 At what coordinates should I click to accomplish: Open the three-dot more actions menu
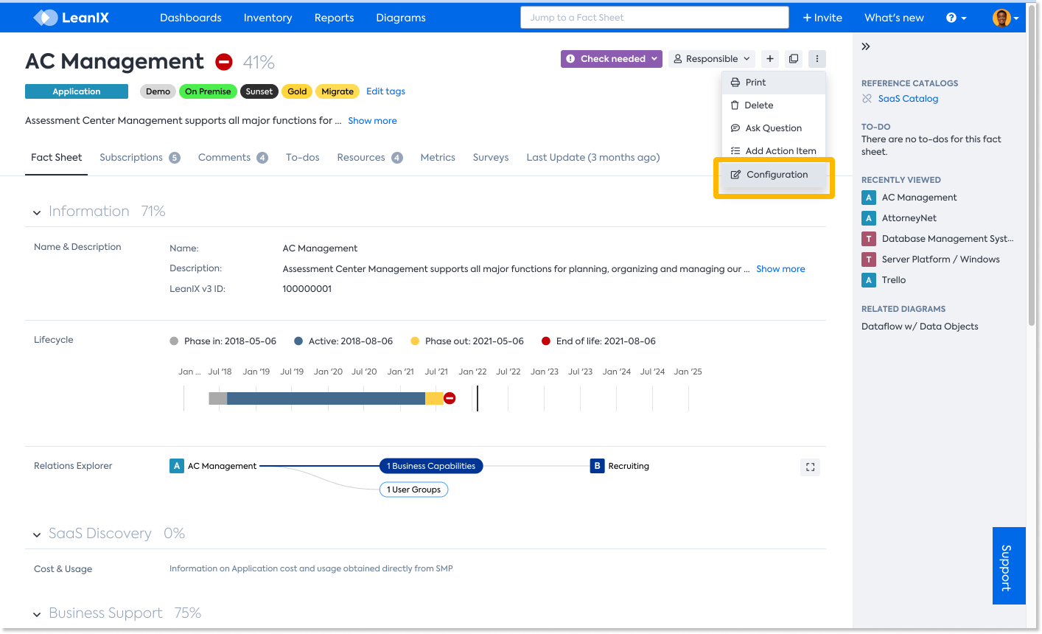pos(817,59)
